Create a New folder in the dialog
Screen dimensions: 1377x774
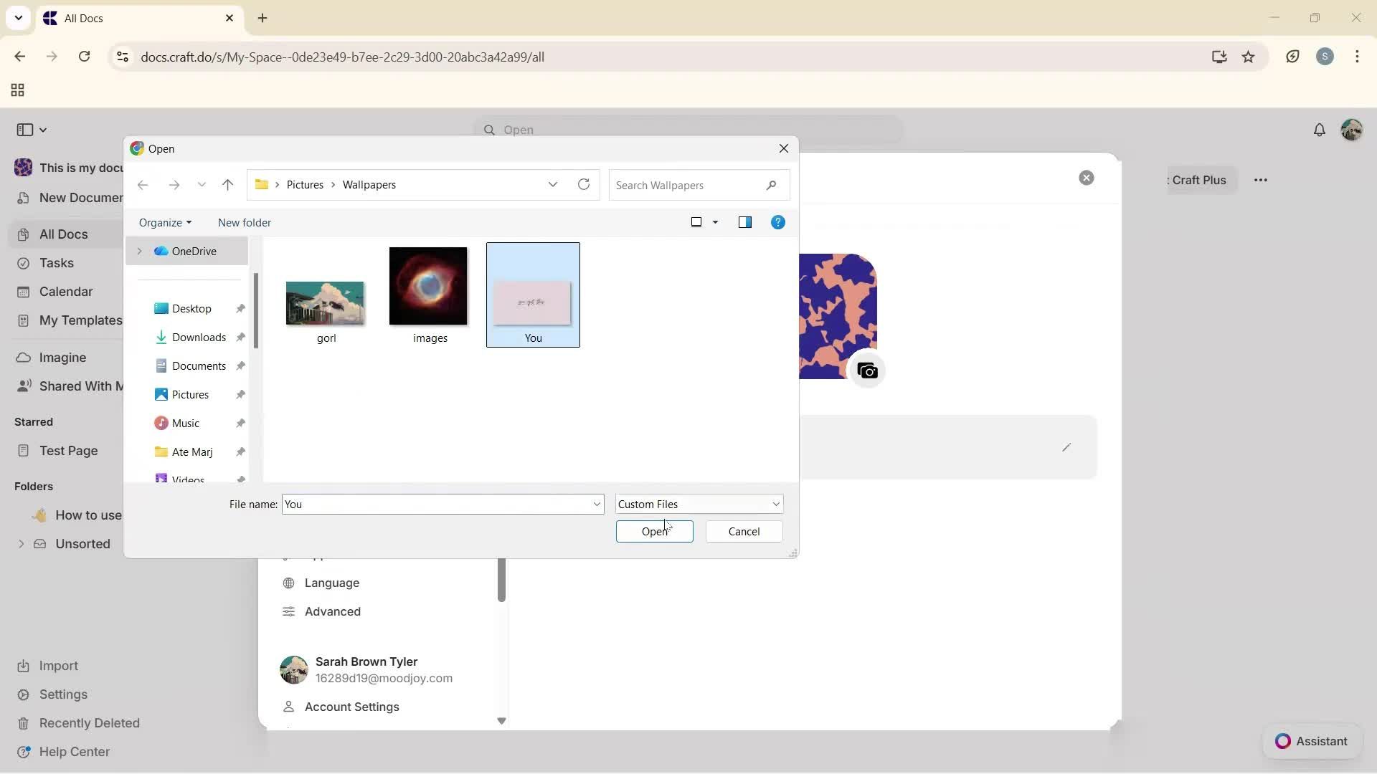click(x=244, y=222)
